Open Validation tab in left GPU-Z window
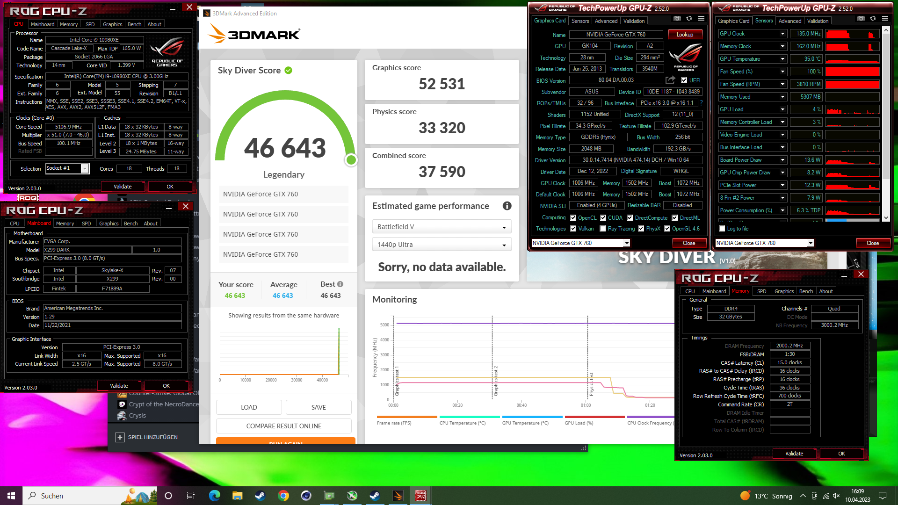Screen dimensions: 898x505 634,21
